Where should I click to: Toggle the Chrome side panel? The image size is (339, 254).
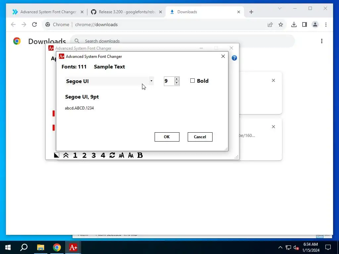point(305,24)
